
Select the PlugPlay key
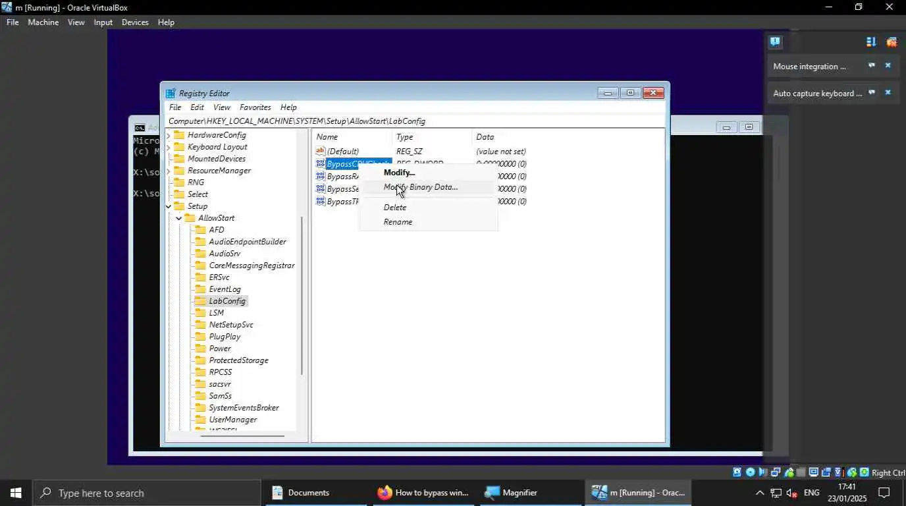225,337
